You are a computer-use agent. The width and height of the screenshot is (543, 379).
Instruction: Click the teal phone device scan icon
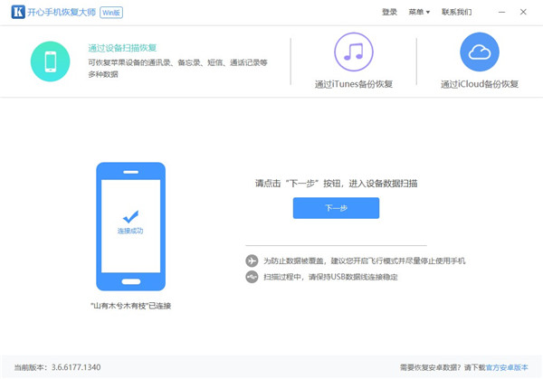tap(51, 61)
